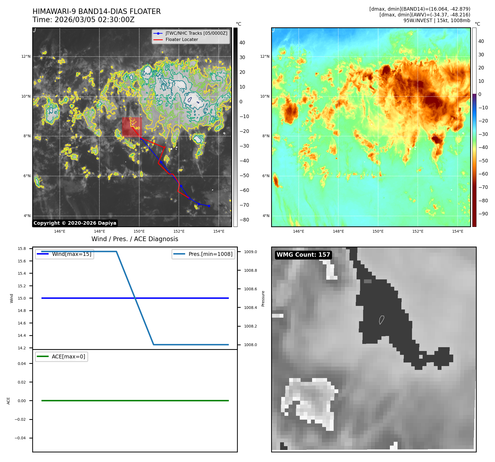Click the 95W.INVEST status text
Screen dimensions: 495x462
coord(437,21)
